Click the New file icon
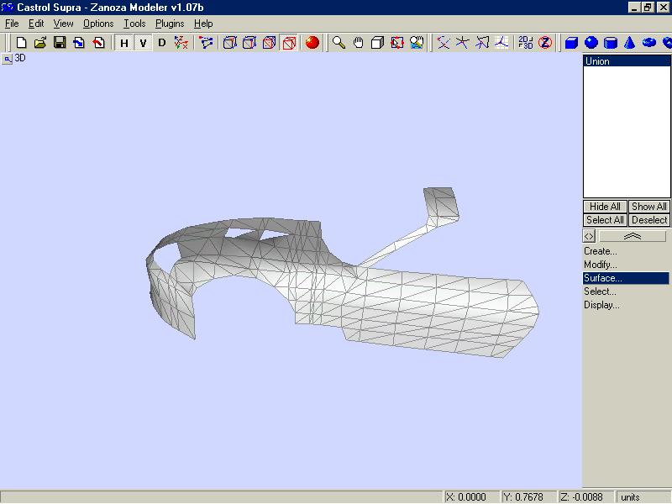The width and height of the screenshot is (672, 504). pyautogui.click(x=22, y=42)
